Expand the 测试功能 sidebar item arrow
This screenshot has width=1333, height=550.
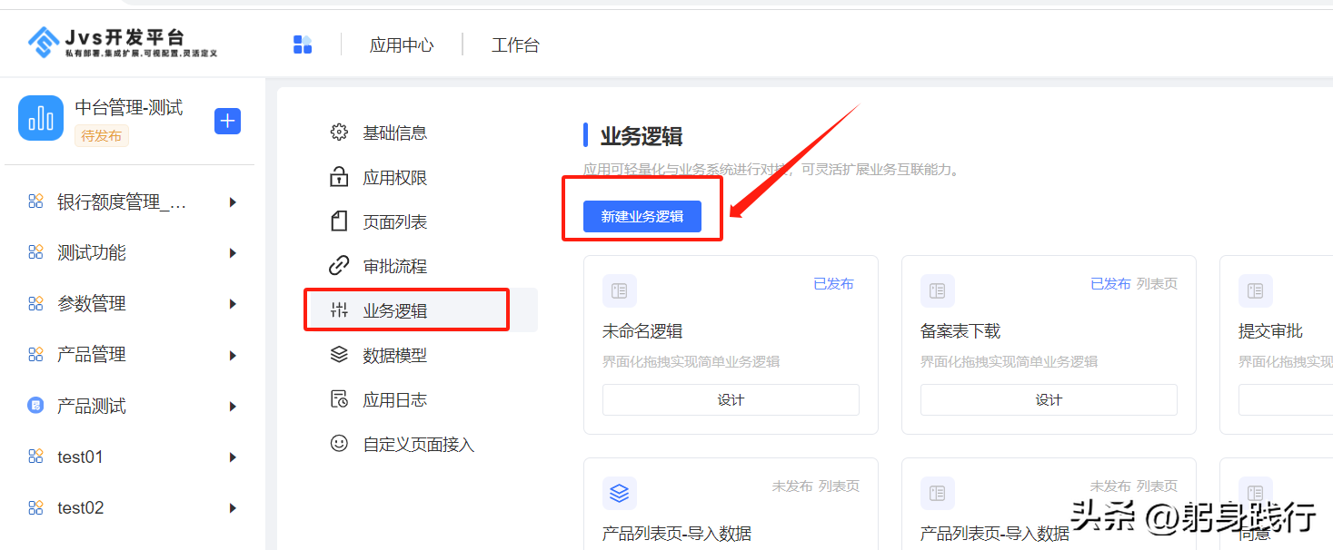click(x=233, y=253)
